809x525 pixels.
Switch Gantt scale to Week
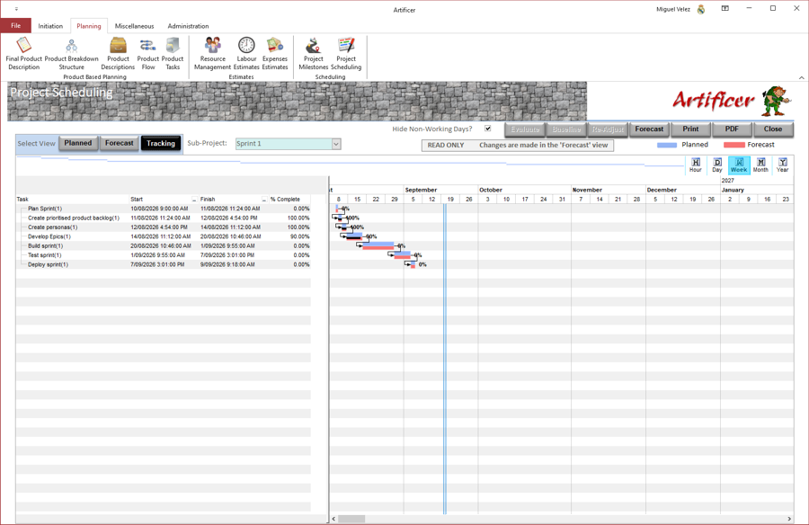(739, 165)
